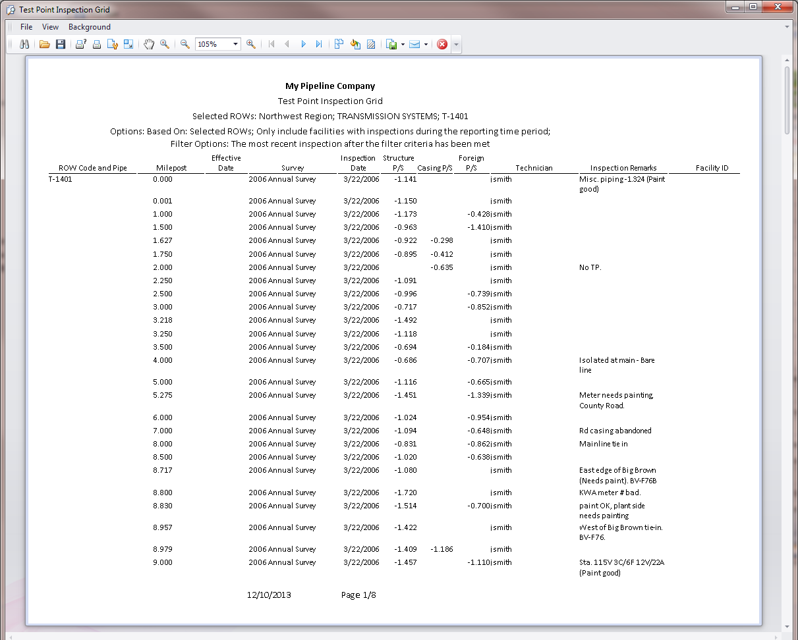Click the Send via E-mail envelope icon

click(415, 44)
